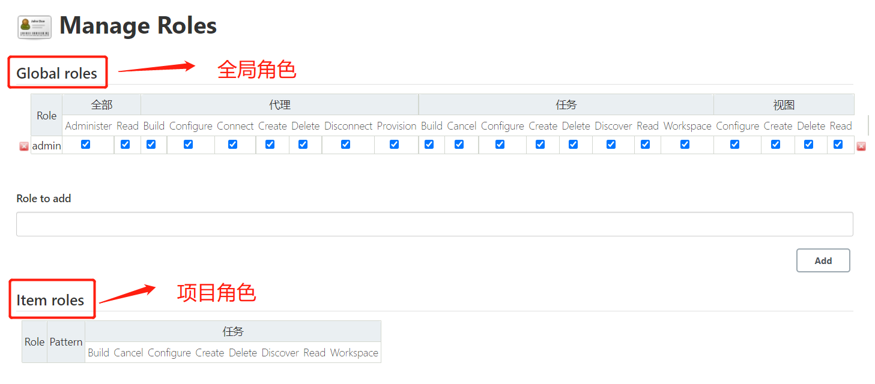Click Workspace header in item roles table

(354, 353)
